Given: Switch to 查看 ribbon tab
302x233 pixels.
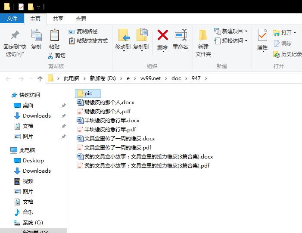Looking at the screenshot, I should [81, 19].
